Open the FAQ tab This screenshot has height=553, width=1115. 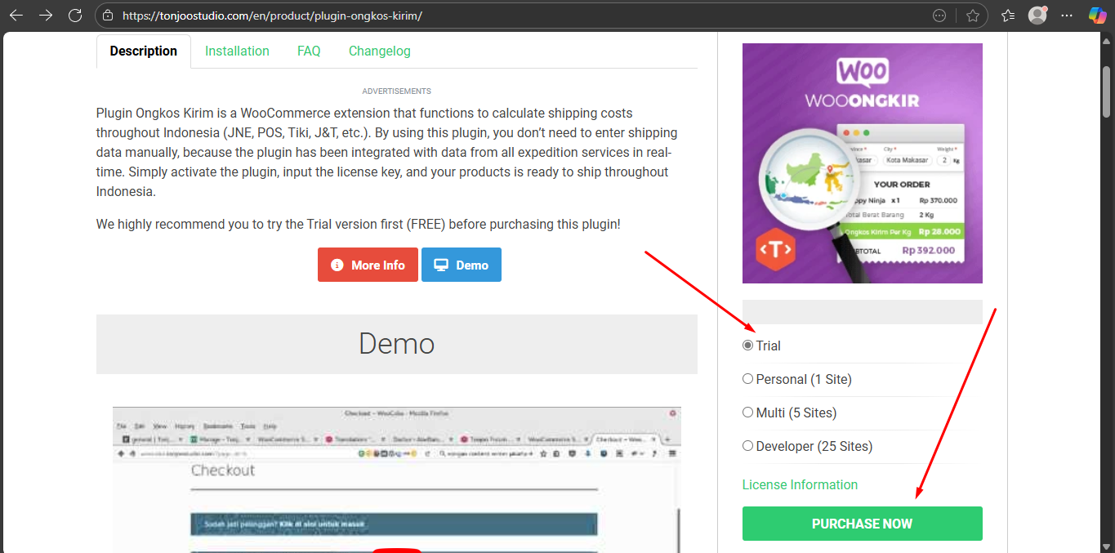click(x=309, y=51)
